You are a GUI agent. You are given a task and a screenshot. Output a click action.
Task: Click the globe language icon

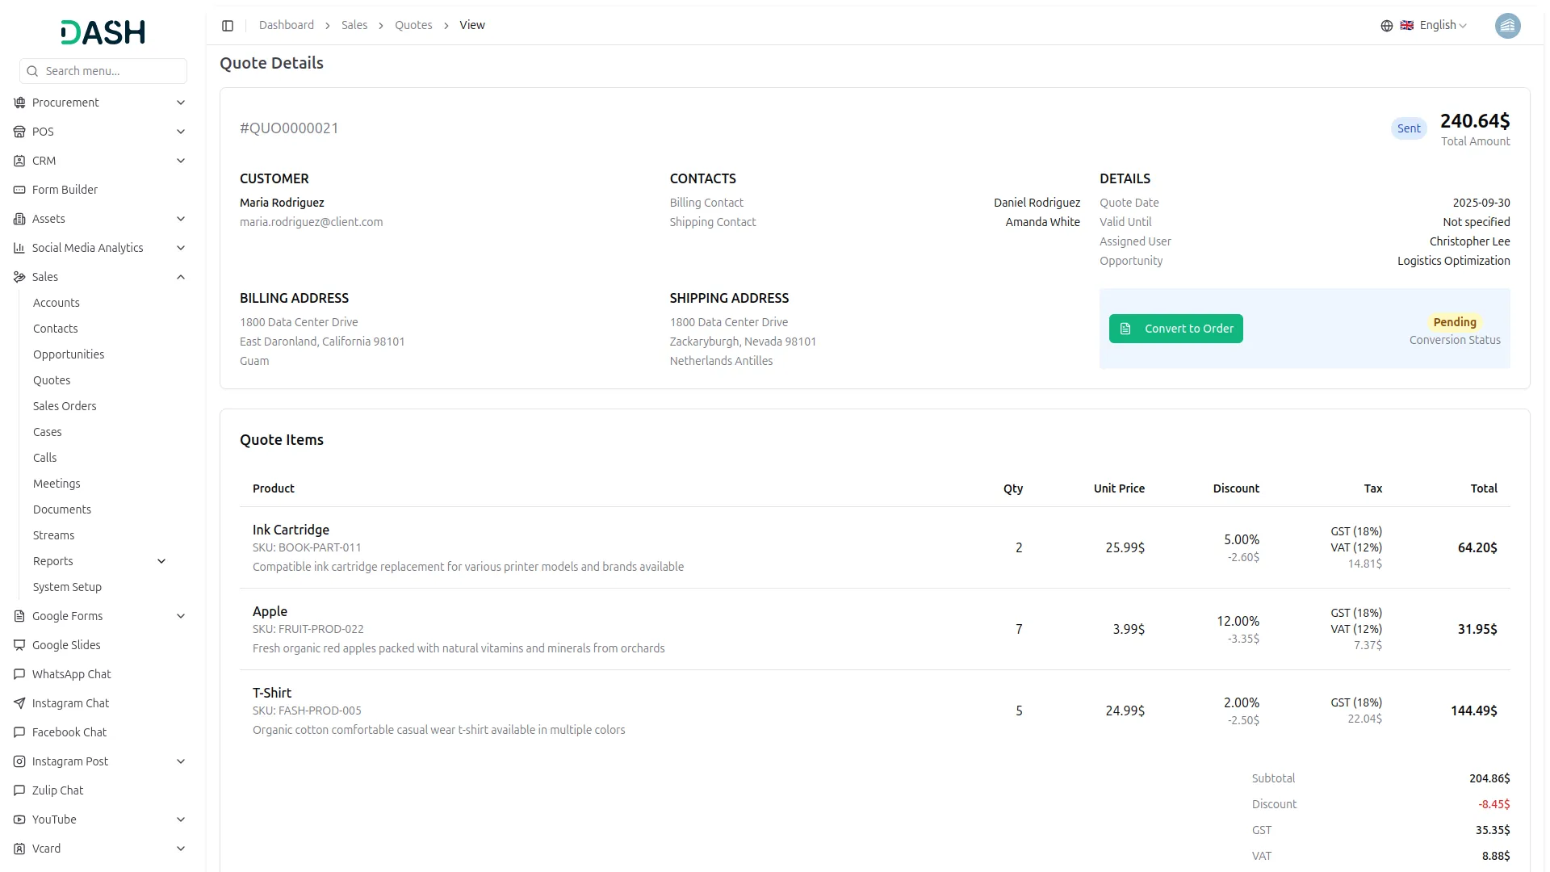click(1387, 26)
